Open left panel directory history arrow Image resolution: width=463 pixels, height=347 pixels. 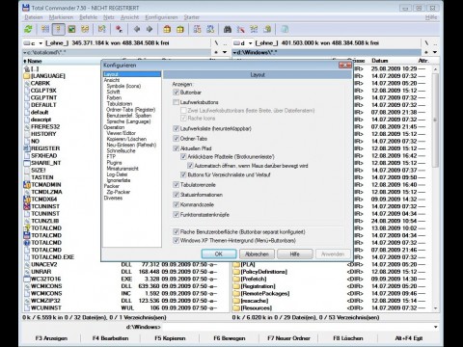[x=225, y=52]
